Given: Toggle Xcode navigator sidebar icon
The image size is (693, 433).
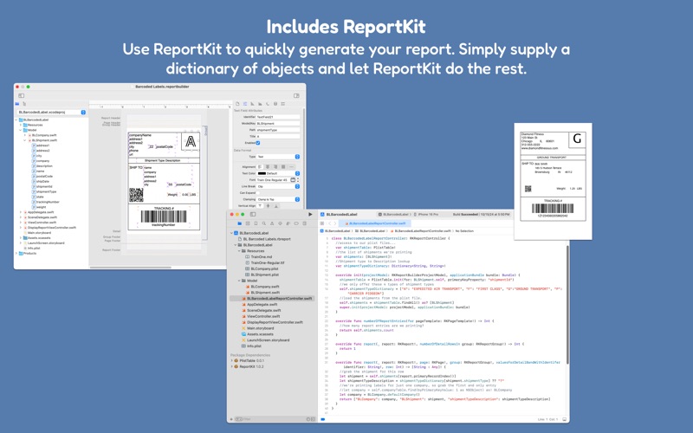Looking at the screenshot, I should pos(253,214).
